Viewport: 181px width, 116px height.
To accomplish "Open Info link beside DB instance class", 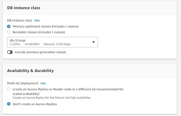I will [37, 21].
